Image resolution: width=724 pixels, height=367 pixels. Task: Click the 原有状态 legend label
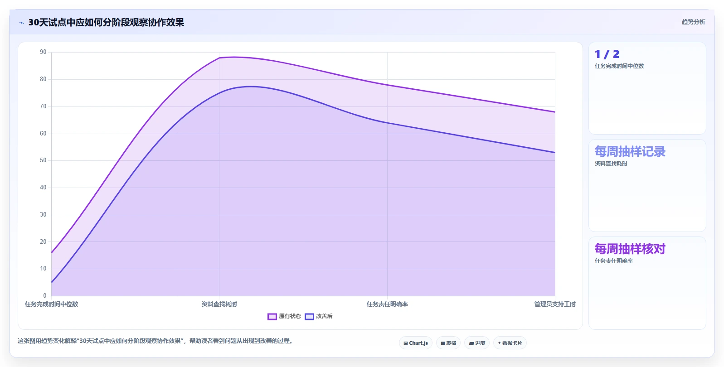click(x=290, y=316)
